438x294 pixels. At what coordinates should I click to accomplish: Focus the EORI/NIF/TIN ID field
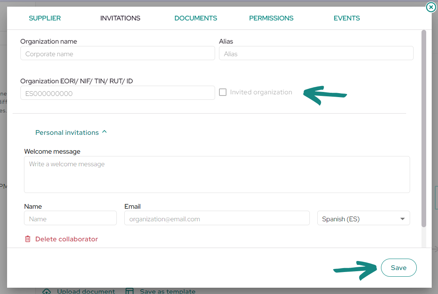pos(118,93)
